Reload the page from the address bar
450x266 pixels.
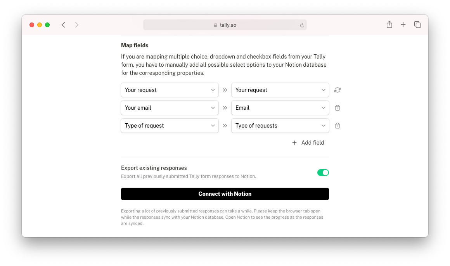tap(302, 25)
